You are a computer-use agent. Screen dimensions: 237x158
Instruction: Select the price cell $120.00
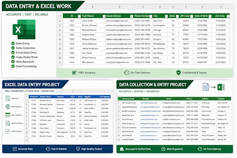pos(72,108)
